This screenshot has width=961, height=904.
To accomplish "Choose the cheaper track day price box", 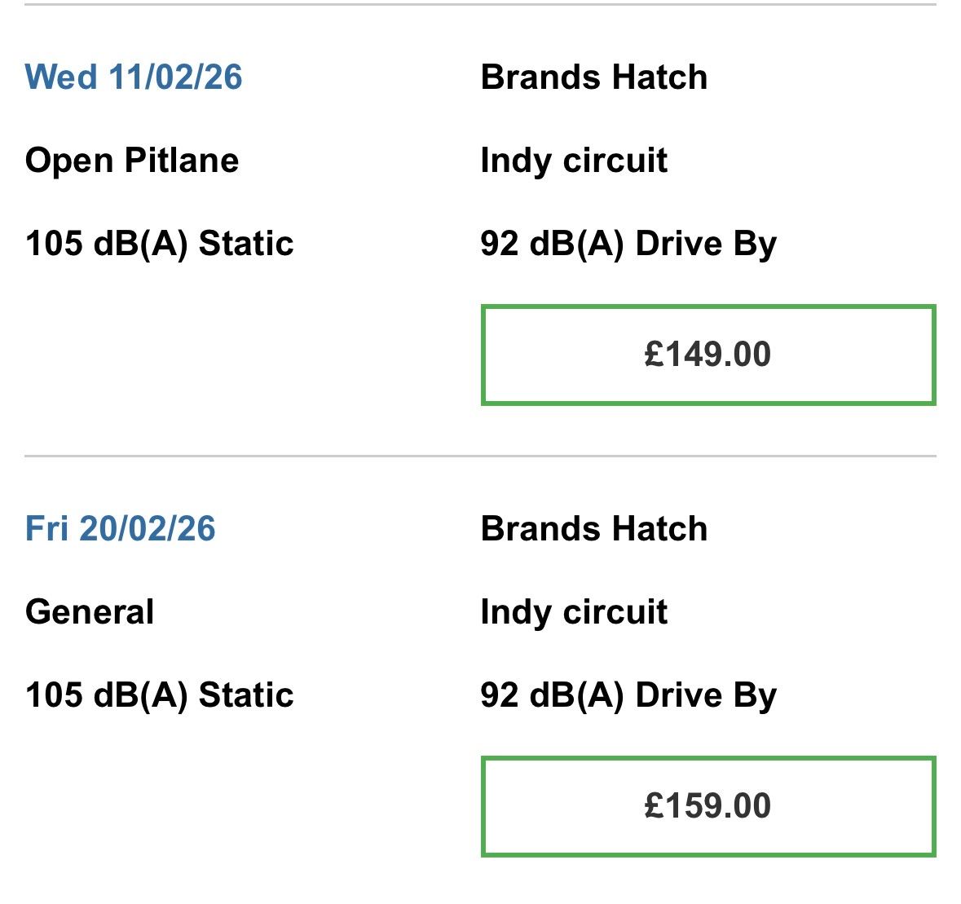I will click(708, 355).
